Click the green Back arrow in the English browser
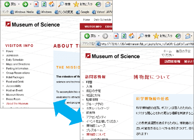Screen dimensions: 194x140 coord(7,4)
